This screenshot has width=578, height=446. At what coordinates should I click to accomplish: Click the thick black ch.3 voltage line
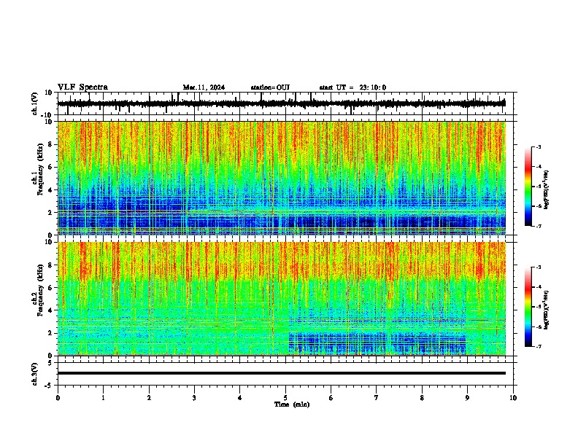pyautogui.click(x=282, y=373)
